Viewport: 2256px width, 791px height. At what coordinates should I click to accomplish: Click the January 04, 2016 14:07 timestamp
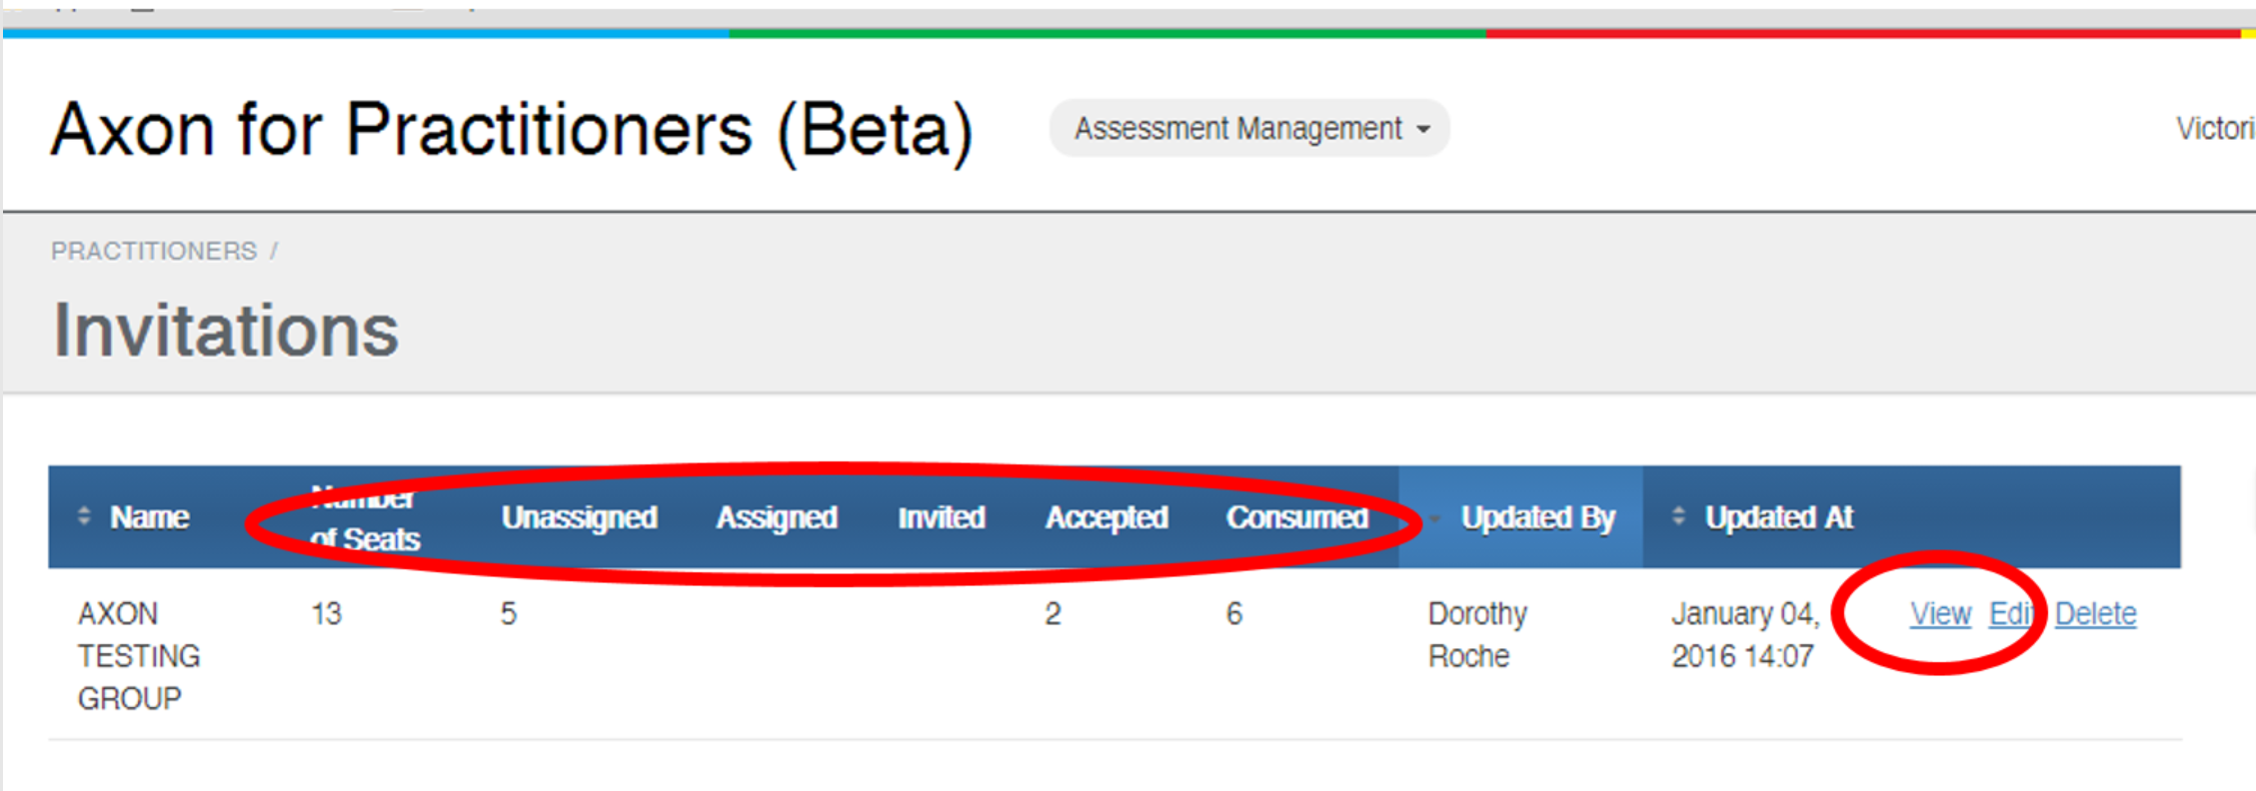(1744, 634)
